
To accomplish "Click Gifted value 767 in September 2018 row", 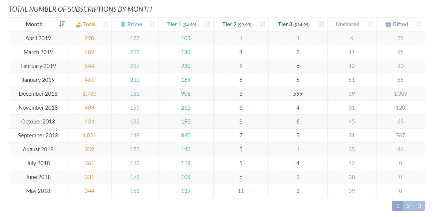I will pos(401,135).
